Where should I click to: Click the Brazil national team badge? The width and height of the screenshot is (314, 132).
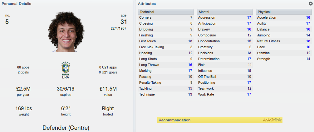pos(66,68)
